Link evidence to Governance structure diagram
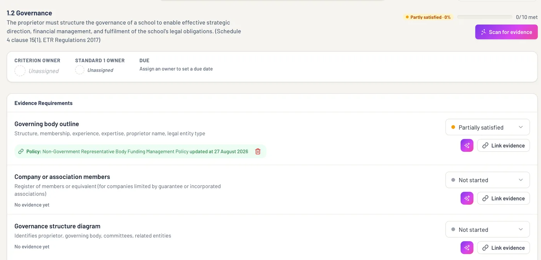Image resolution: width=541 pixels, height=260 pixels. 504,248
